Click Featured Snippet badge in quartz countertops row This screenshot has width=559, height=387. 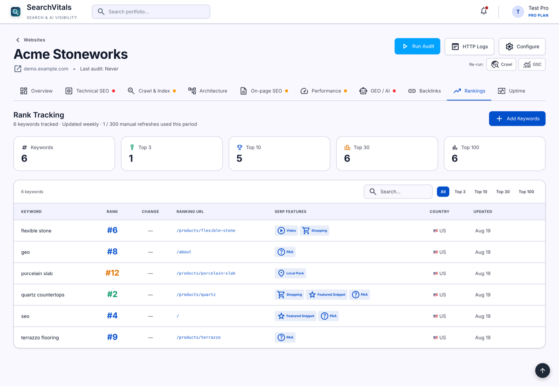tap(327, 295)
